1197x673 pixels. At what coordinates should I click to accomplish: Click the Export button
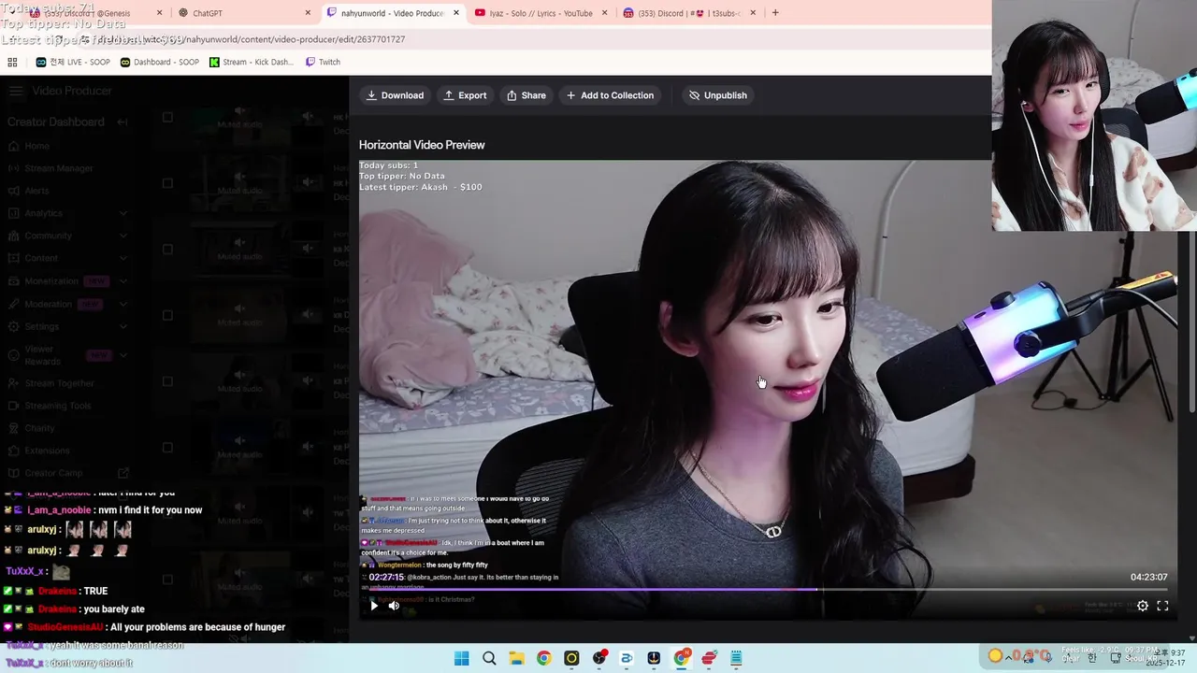(x=465, y=95)
